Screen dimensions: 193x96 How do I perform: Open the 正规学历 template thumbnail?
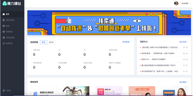tap(175, 91)
